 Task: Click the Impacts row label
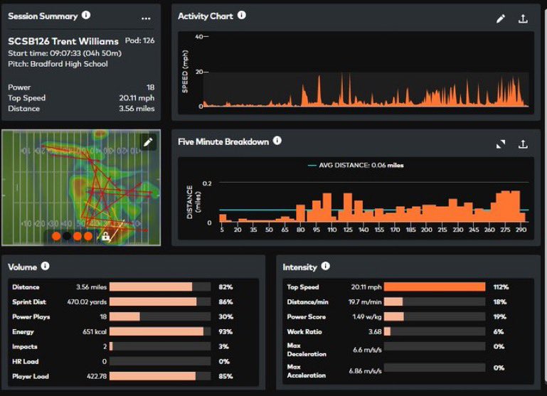pyautogui.click(x=24, y=346)
